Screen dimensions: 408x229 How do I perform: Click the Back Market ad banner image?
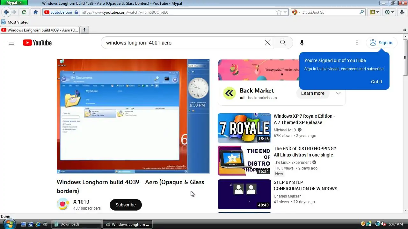pyautogui.click(x=259, y=70)
